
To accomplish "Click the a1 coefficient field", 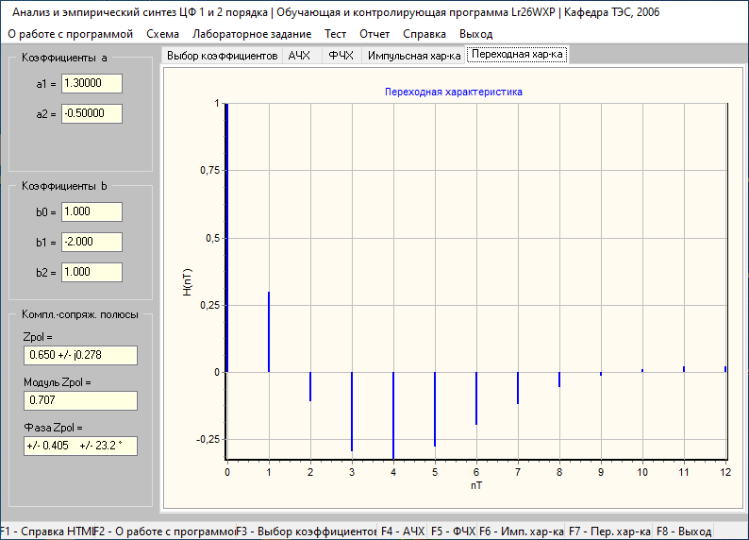I will tap(92, 84).
